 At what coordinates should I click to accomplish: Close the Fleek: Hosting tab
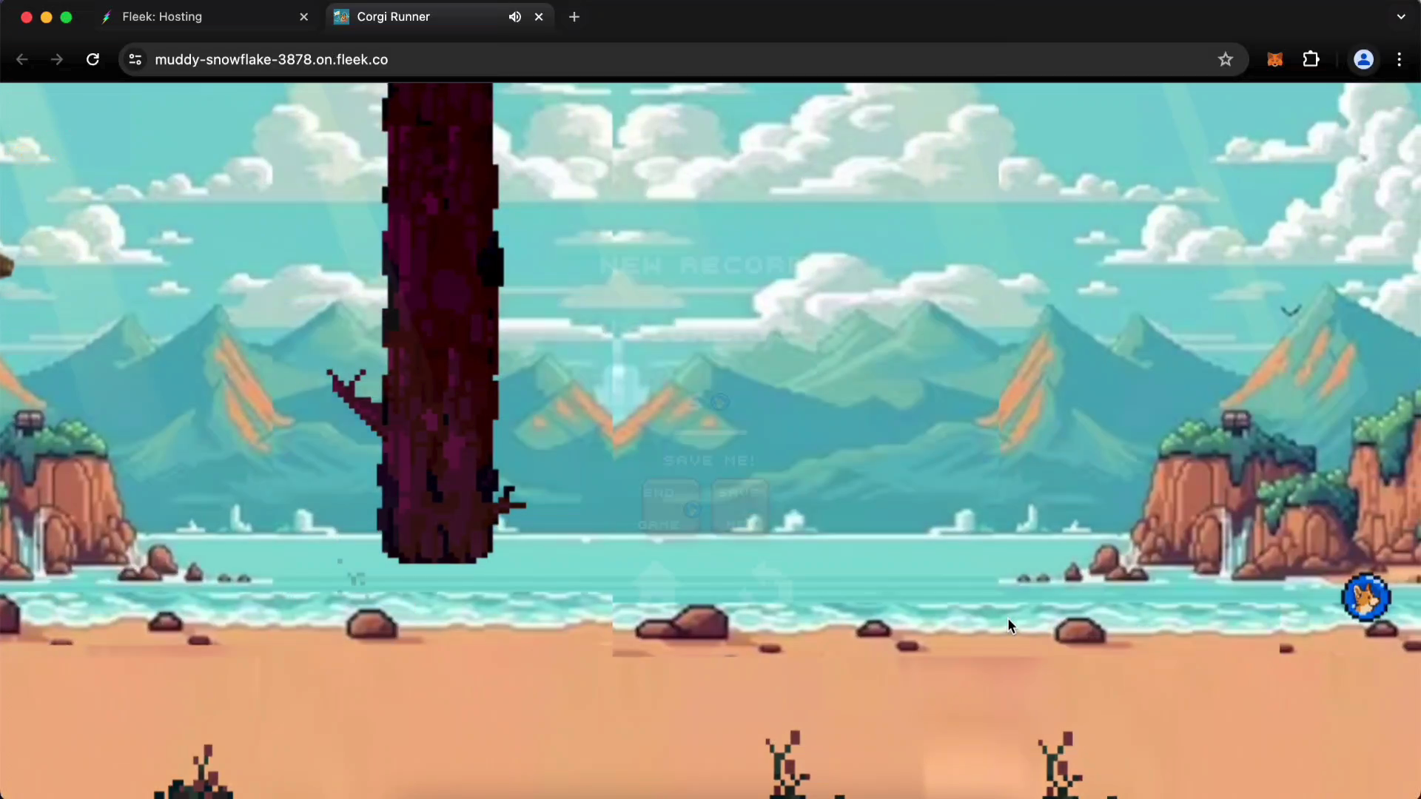tap(303, 16)
